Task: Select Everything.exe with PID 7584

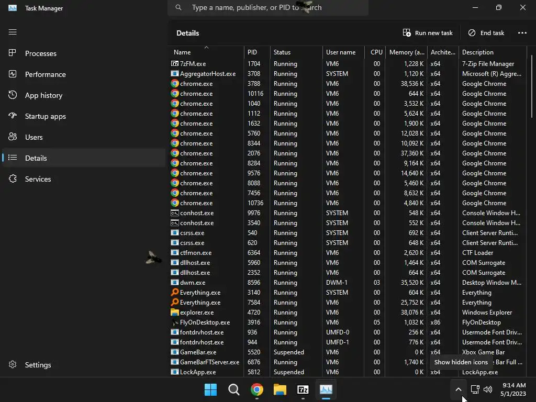Action: coord(348,302)
